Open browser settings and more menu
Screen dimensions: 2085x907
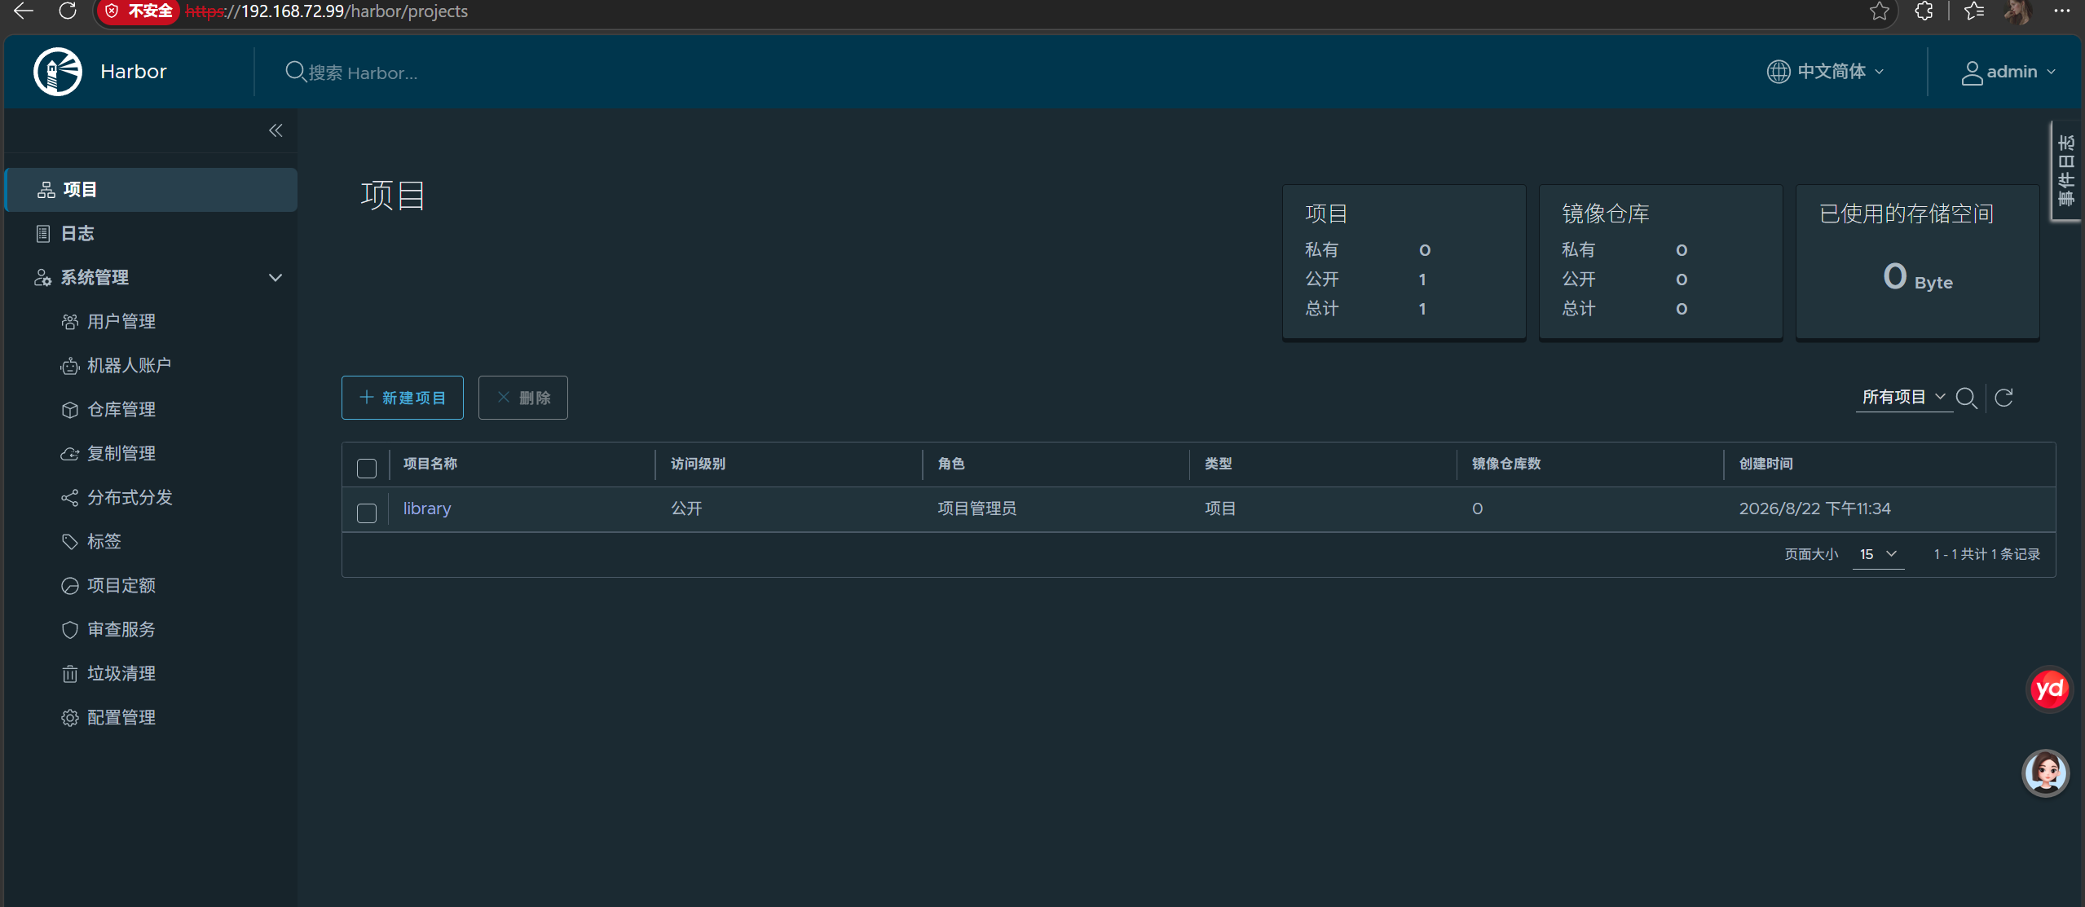(x=2061, y=11)
